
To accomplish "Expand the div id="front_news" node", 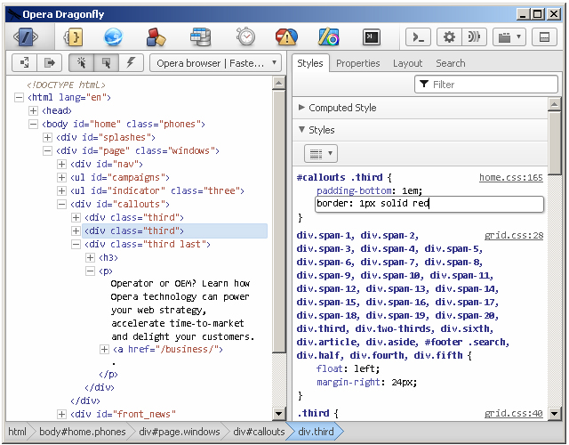I will point(61,414).
